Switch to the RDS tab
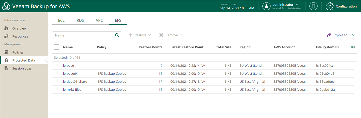Screen dimensions: 361x118 pyautogui.click(x=80, y=20)
